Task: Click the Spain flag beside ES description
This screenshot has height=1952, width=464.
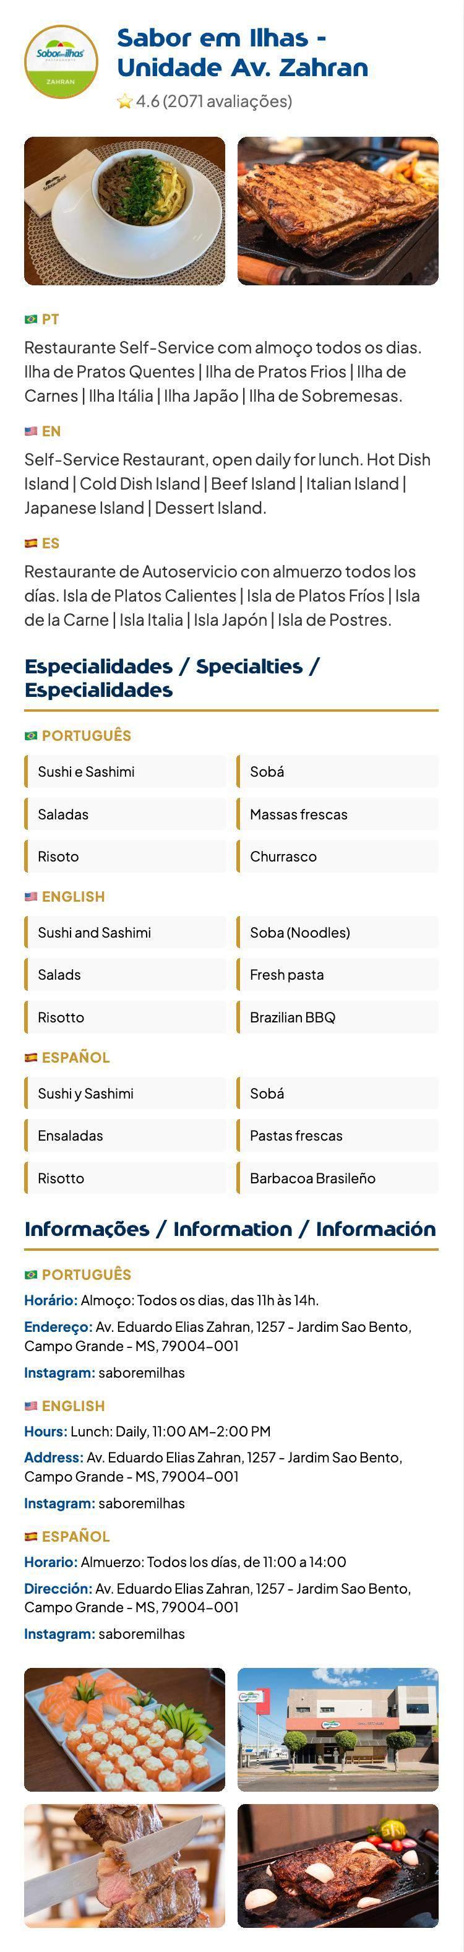Action: 31,543
